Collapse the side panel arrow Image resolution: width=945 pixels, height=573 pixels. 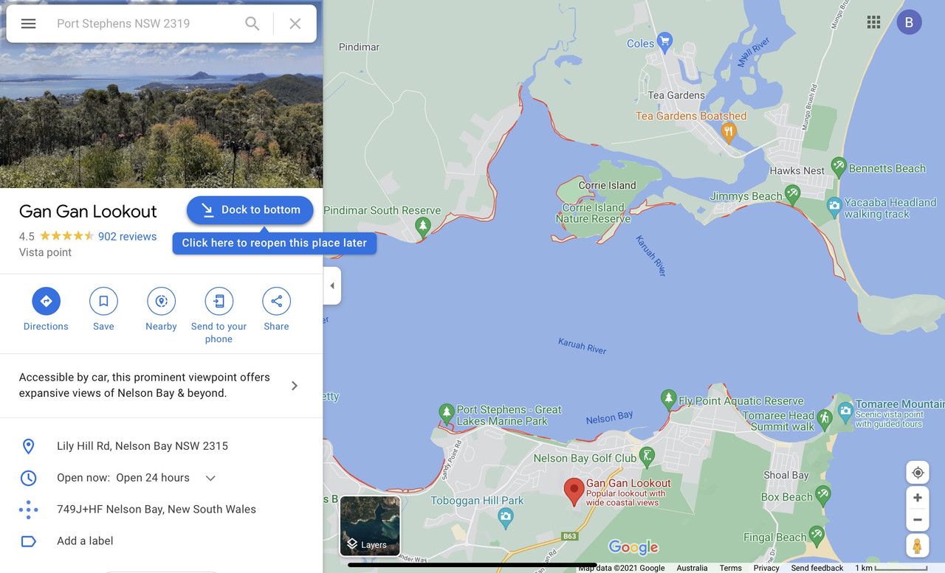click(x=332, y=286)
